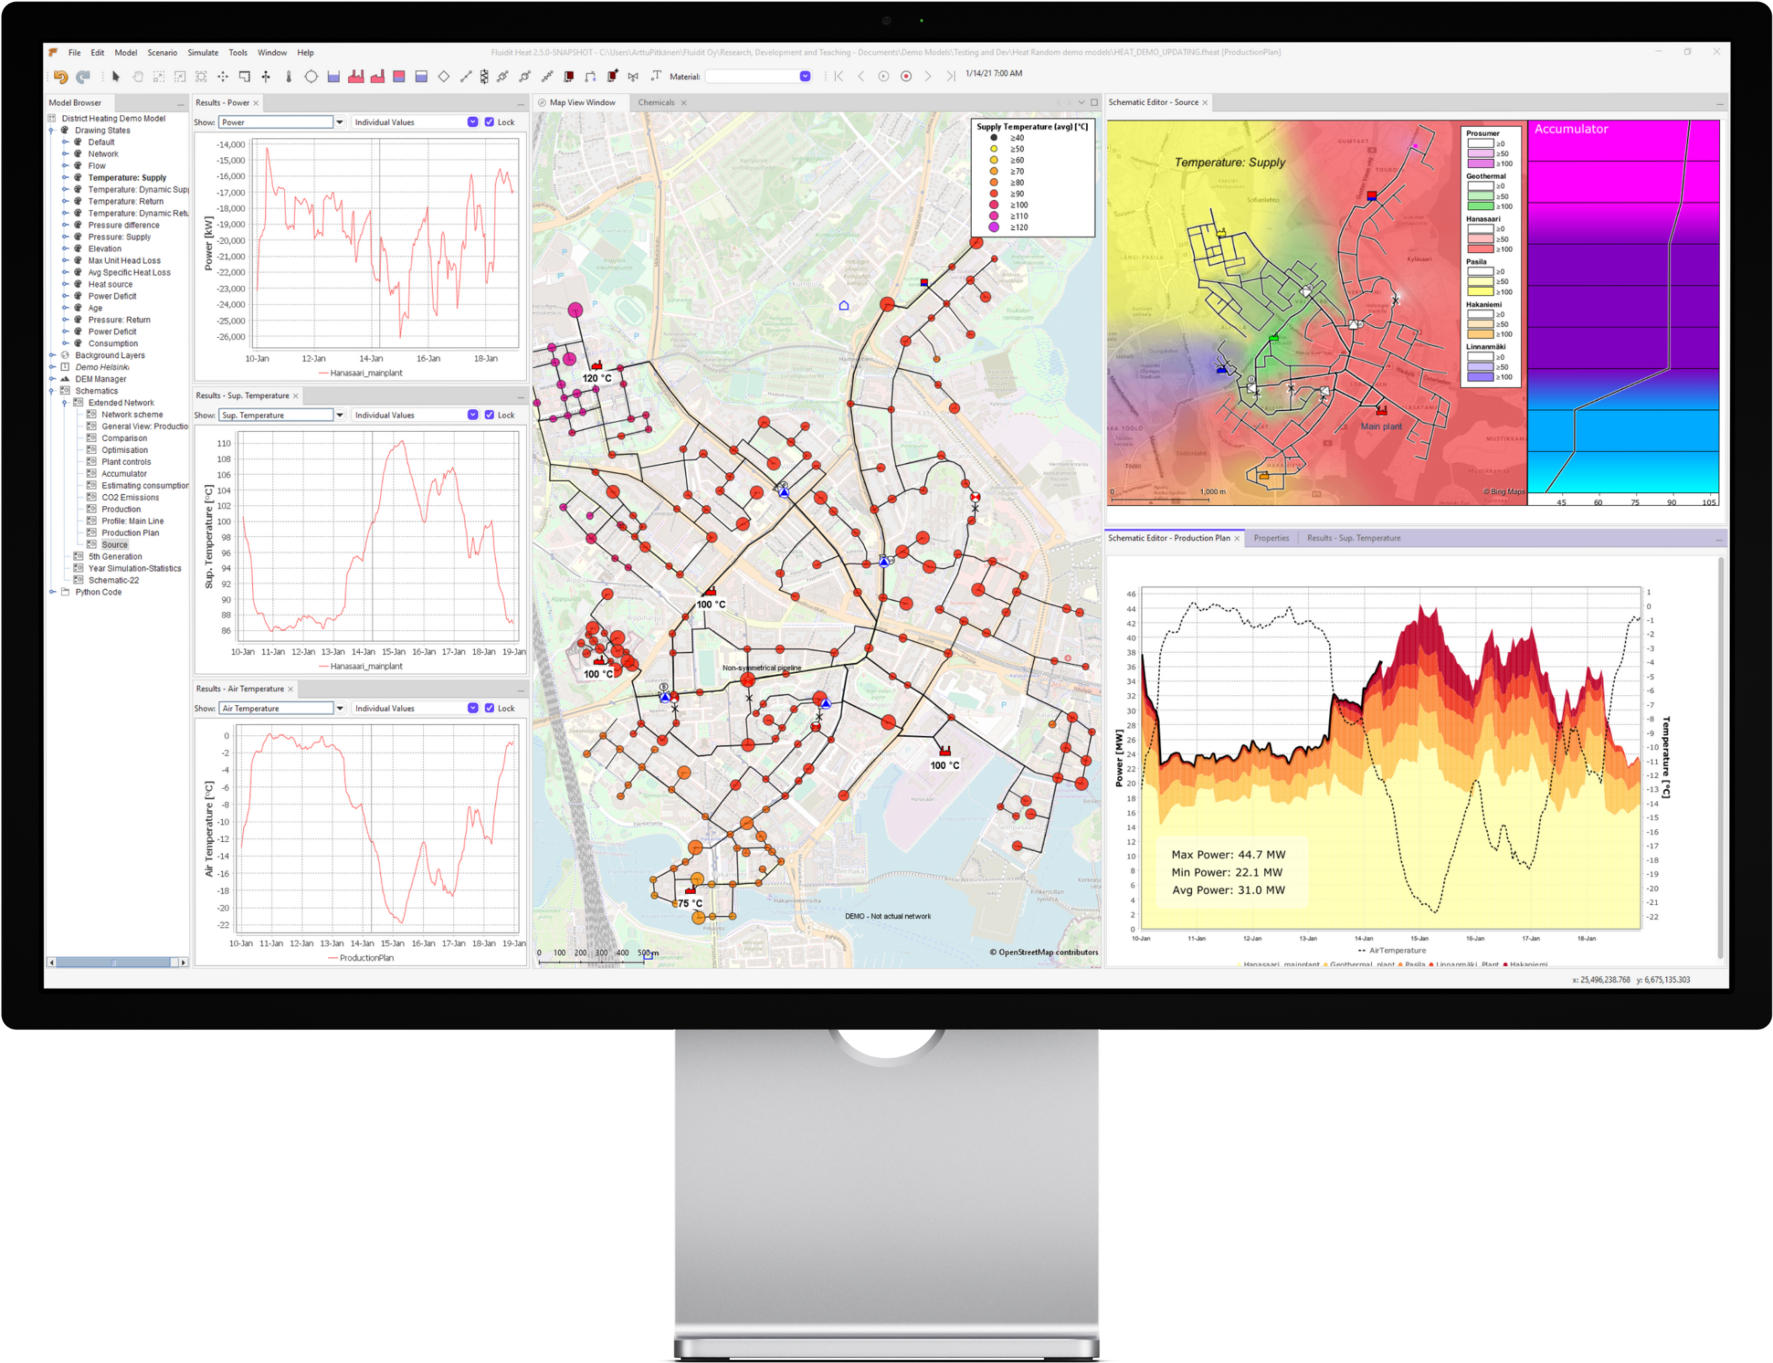
Task: Select the text label tool
Action: click(655, 76)
